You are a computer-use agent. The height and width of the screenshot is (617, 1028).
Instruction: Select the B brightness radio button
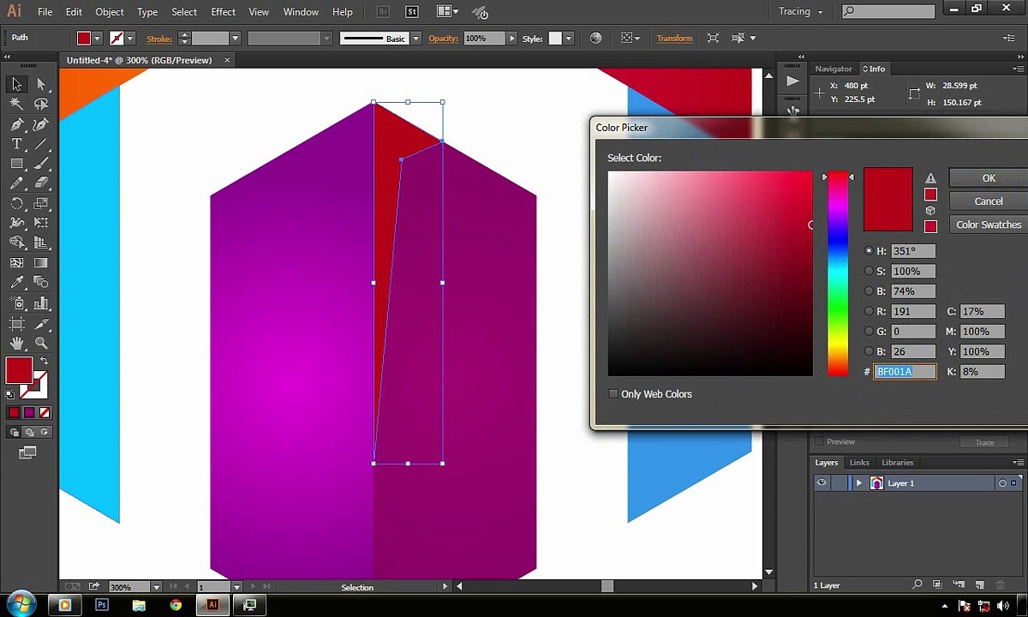pos(869,291)
